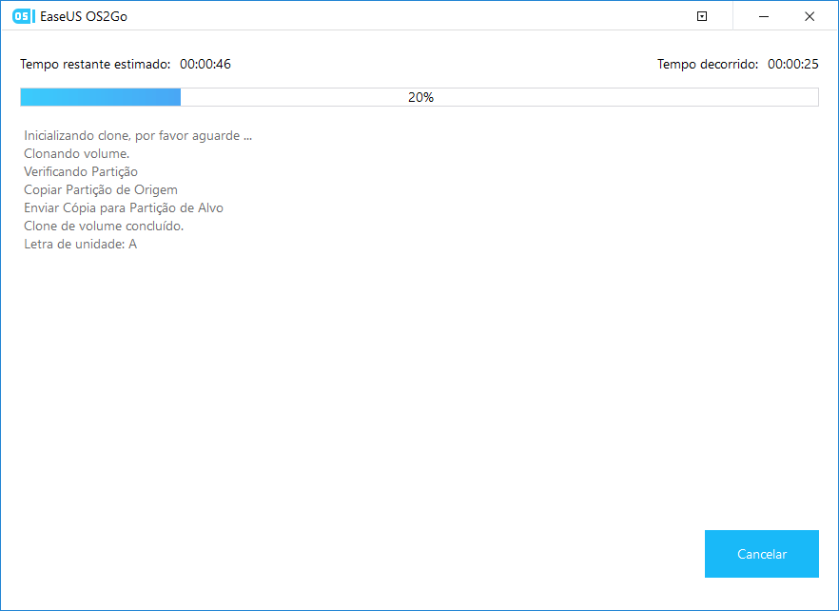Image resolution: width=839 pixels, height=611 pixels.
Task: Select the 'Inicializando clone, por favor aguarde' line
Action: point(138,135)
